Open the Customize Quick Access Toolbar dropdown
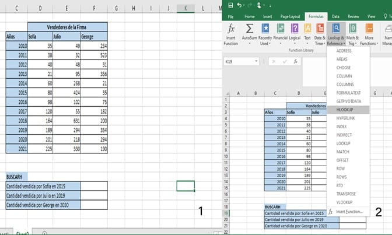The width and height of the screenshot is (392, 235). click(x=270, y=5)
